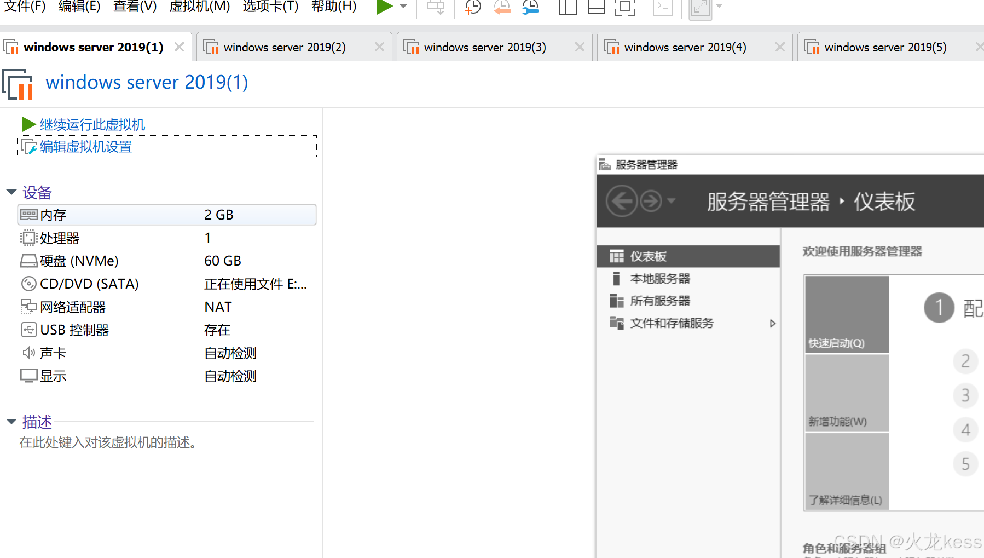Click the 60 GB disk value

[x=223, y=261]
